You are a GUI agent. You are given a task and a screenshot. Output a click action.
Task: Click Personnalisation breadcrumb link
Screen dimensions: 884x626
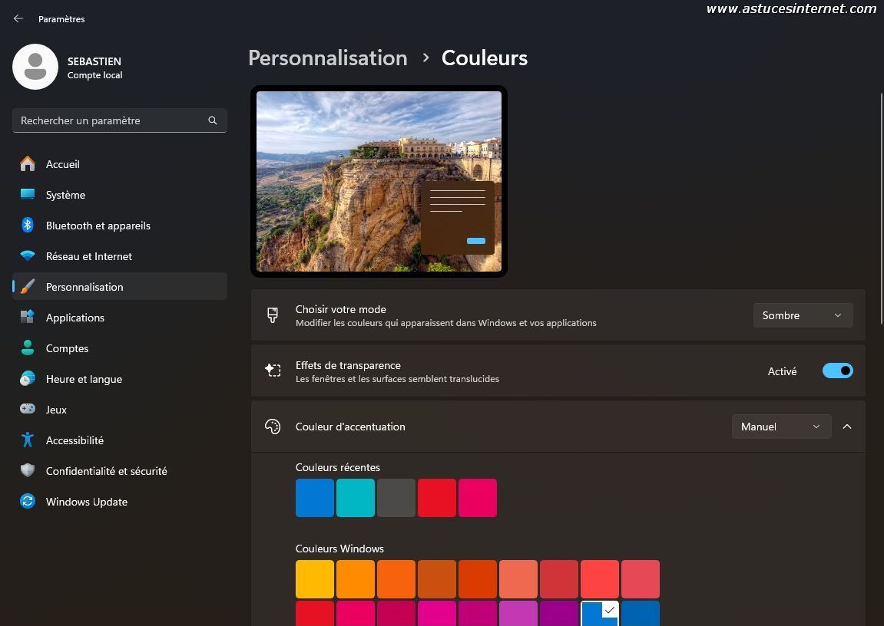click(327, 58)
